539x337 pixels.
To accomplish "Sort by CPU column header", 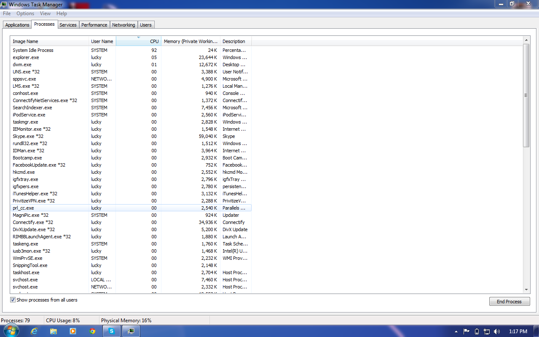I will [x=139, y=41].
